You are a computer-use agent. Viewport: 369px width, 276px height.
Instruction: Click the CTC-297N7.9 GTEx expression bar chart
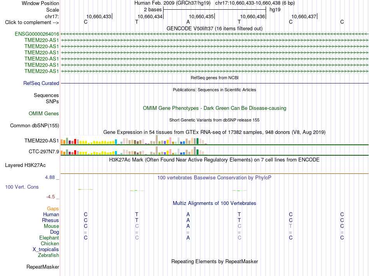click(134, 151)
